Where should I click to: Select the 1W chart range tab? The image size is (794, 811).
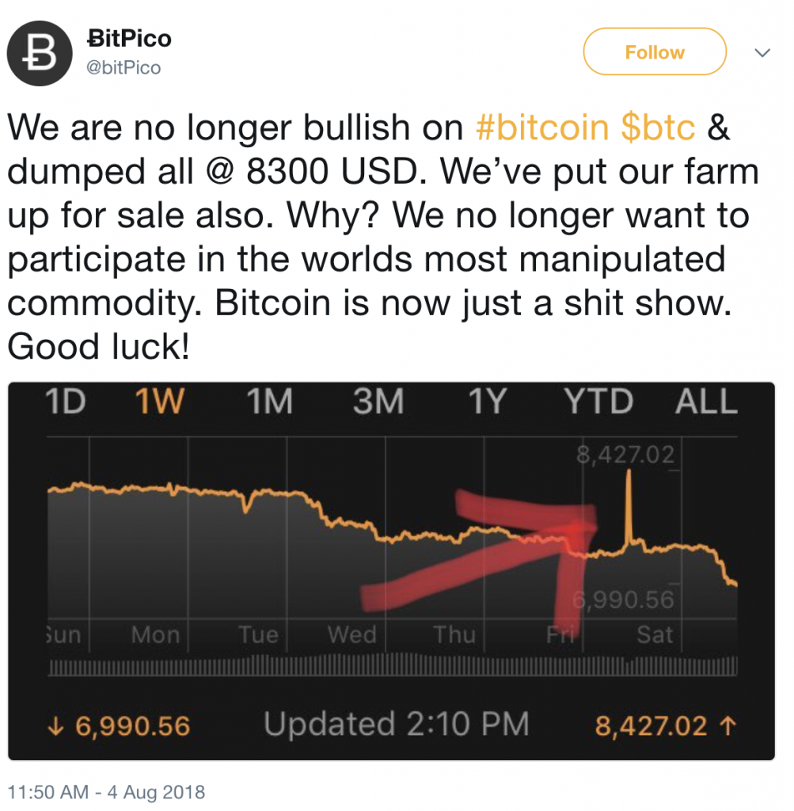(x=159, y=403)
